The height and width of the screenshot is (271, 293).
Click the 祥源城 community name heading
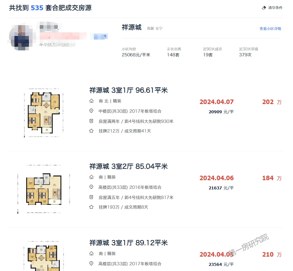click(x=131, y=27)
